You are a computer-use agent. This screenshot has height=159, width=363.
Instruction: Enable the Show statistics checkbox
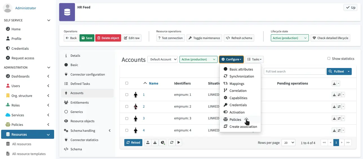point(329,59)
